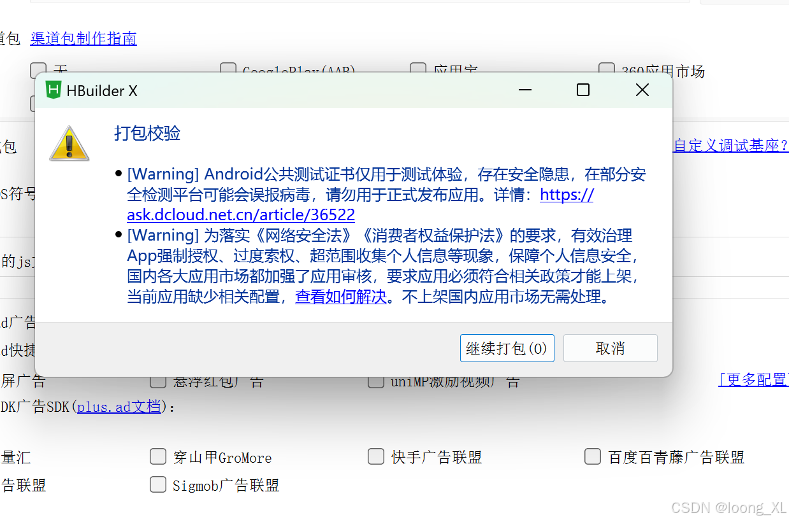
Task: Open the 自定义调试基座 link
Action: [x=731, y=146]
